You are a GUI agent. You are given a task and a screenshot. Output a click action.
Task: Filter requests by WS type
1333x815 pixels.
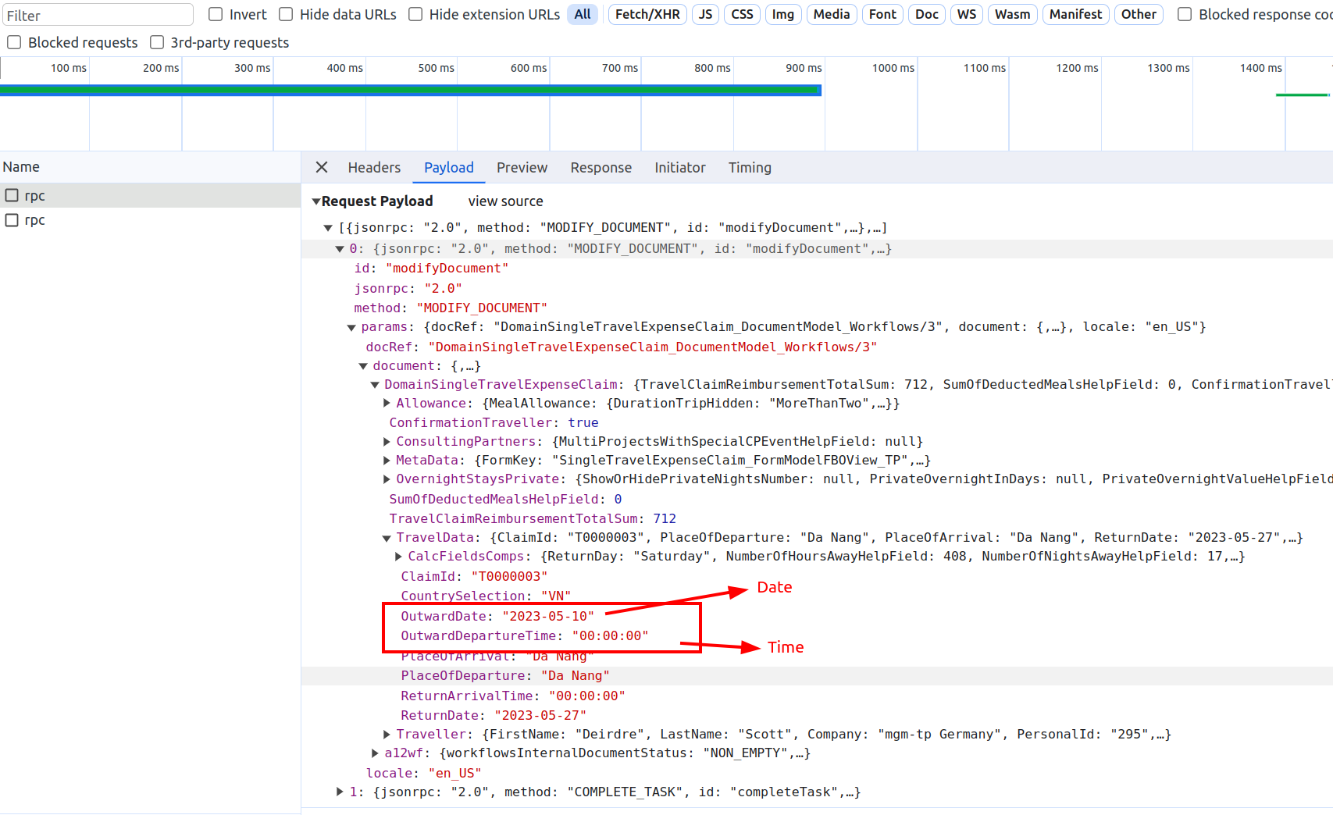pyautogui.click(x=966, y=14)
